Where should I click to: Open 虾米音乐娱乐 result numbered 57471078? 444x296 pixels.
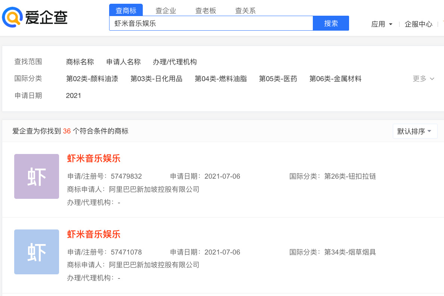[94, 234]
